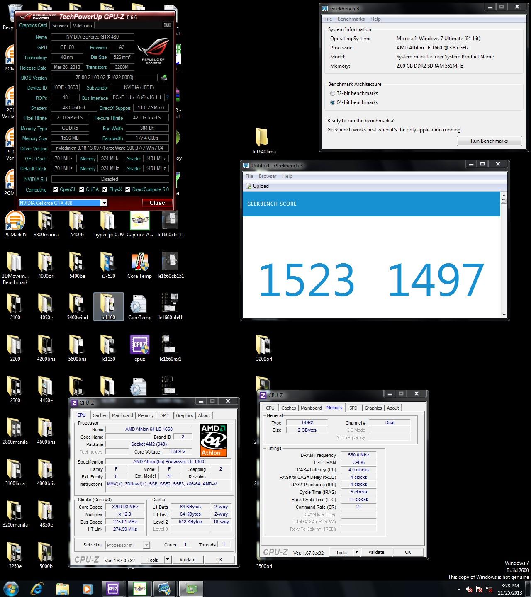Click the DRAM Frequency 550.0 MHz field
531x597 pixels.
[358, 455]
